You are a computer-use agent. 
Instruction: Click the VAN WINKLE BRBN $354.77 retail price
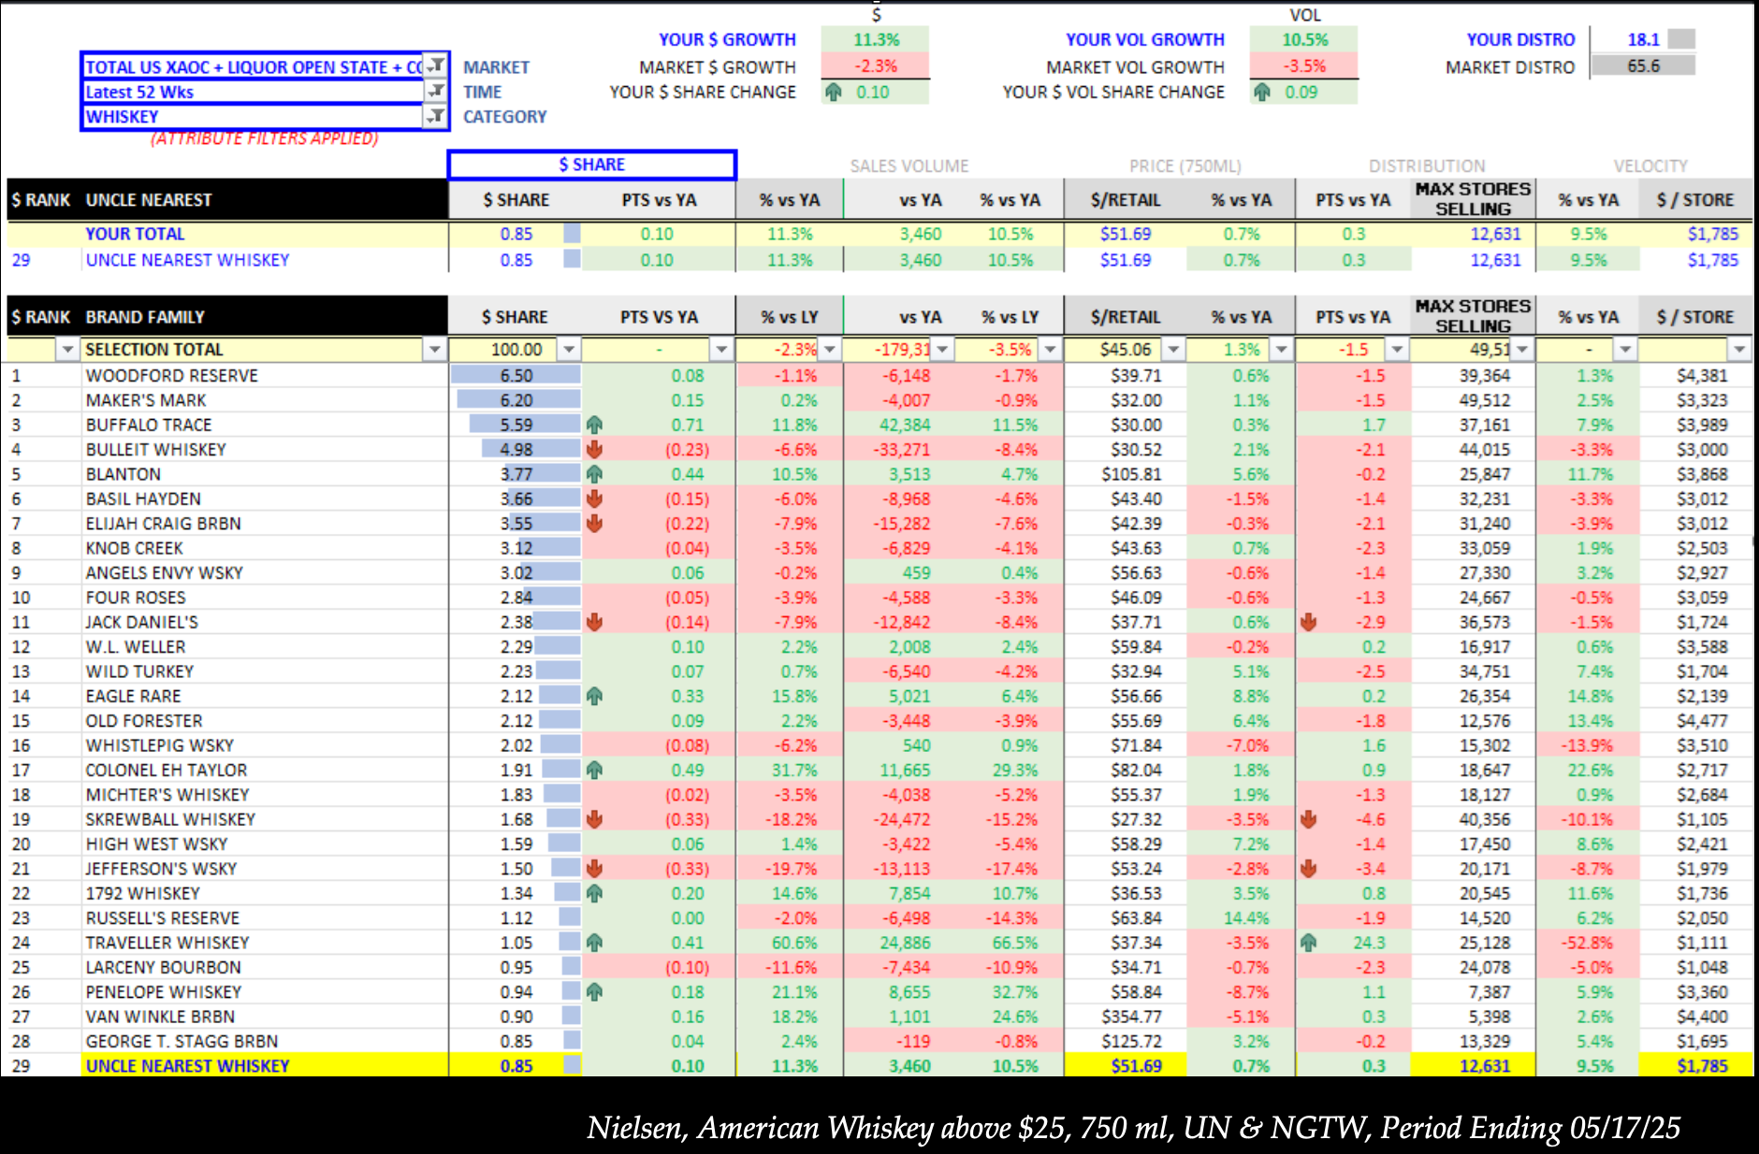click(x=1131, y=1017)
